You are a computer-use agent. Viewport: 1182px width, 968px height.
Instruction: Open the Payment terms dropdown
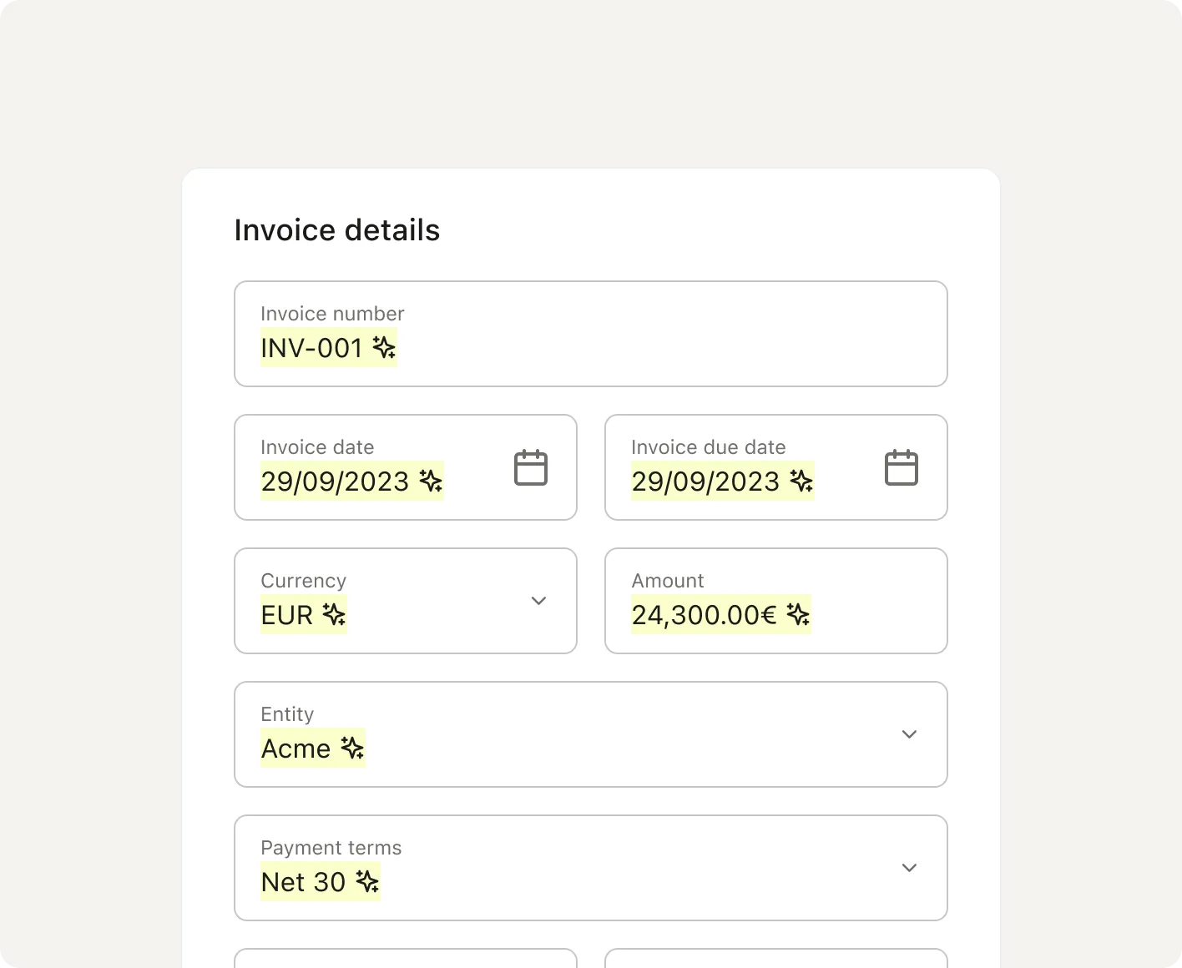coord(909,868)
